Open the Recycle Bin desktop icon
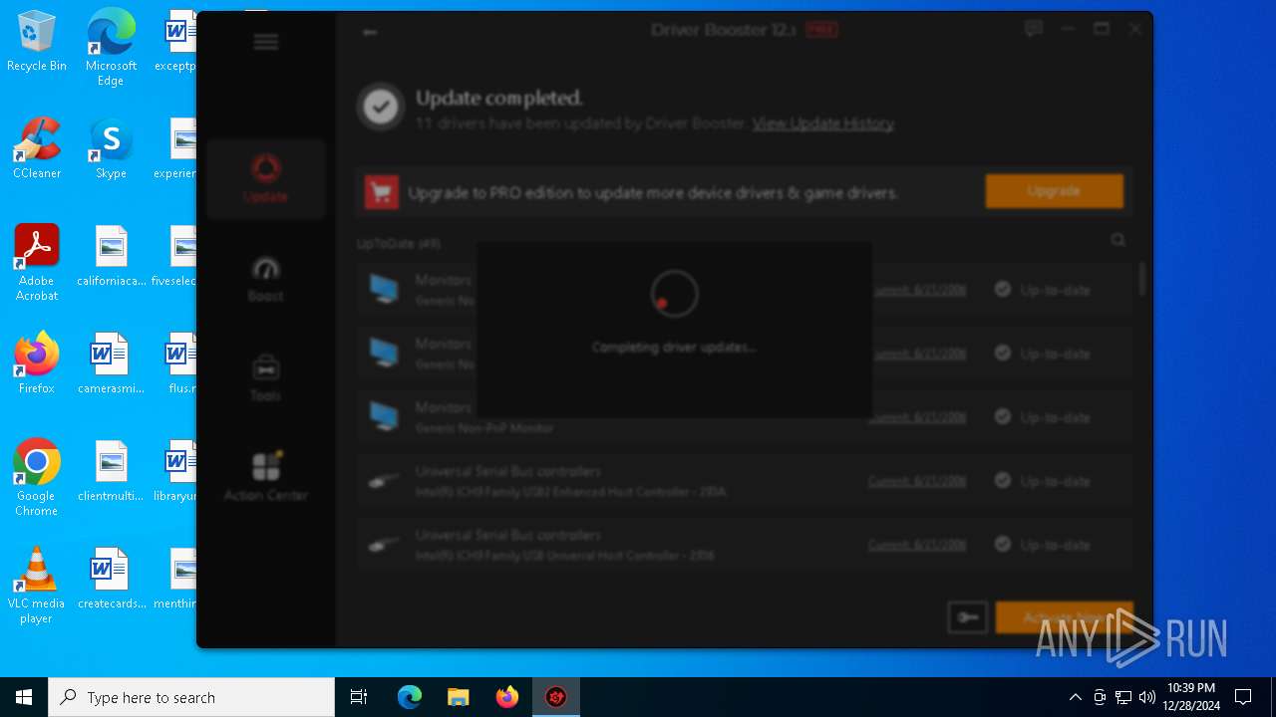The height and width of the screenshot is (717, 1276). (37, 42)
